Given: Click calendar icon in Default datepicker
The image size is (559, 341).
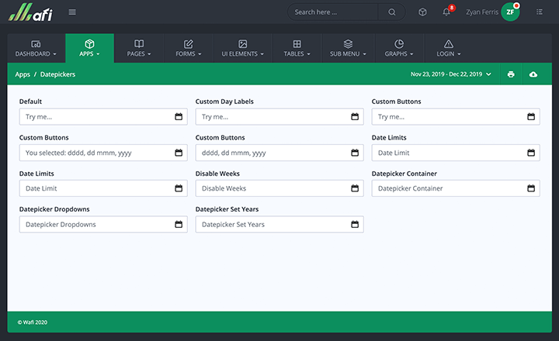Looking at the screenshot, I should tap(179, 117).
